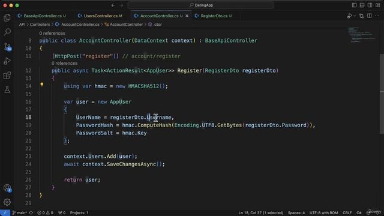The width and height of the screenshot is (384, 216).
Task: Toggle the primary side bar layout icon
Action: click(354, 5)
